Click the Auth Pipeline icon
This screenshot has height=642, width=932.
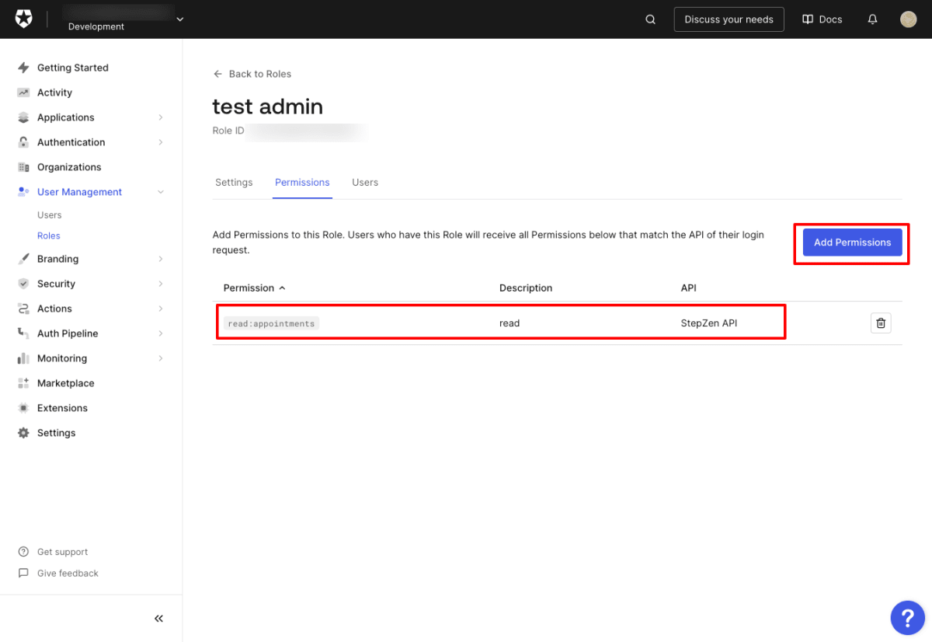coord(23,333)
